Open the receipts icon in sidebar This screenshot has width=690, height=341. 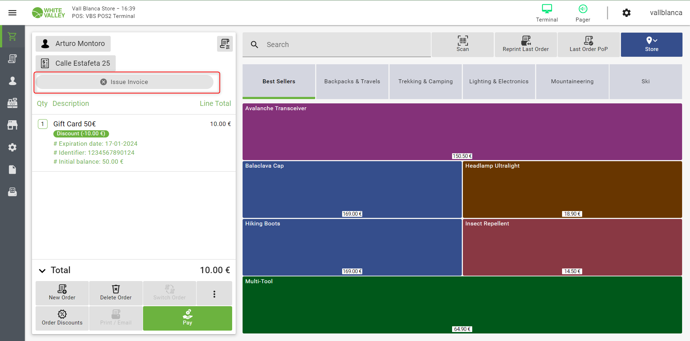(x=13, y=59)
